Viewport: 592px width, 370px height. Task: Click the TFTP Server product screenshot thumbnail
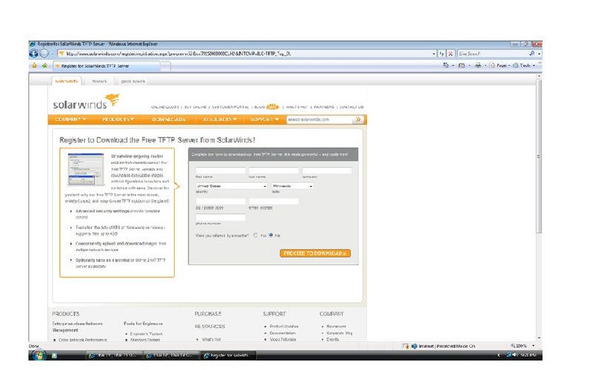pyautogui.click(x=86, y=170)
